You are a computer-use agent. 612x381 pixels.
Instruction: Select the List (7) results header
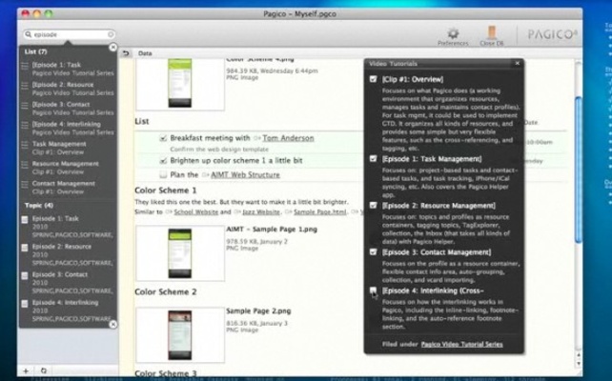tap(35, 51)
